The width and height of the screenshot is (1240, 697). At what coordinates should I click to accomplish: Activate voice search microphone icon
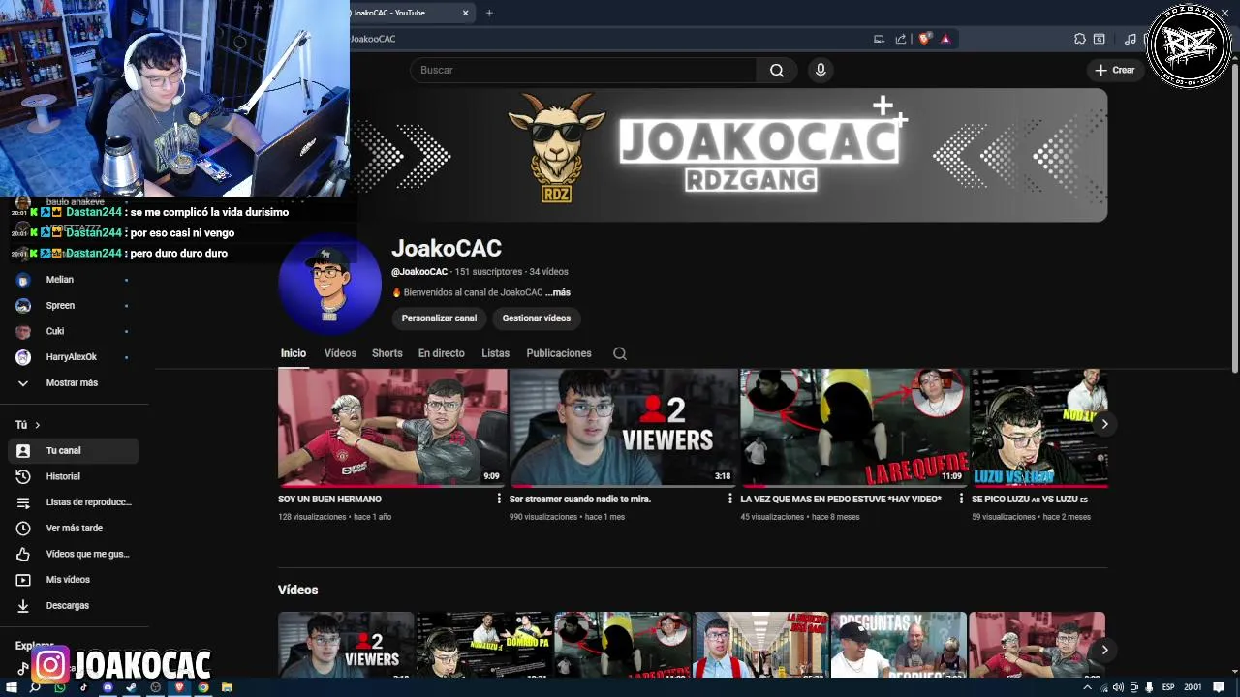pyautogui.click(x=821, y=70)
